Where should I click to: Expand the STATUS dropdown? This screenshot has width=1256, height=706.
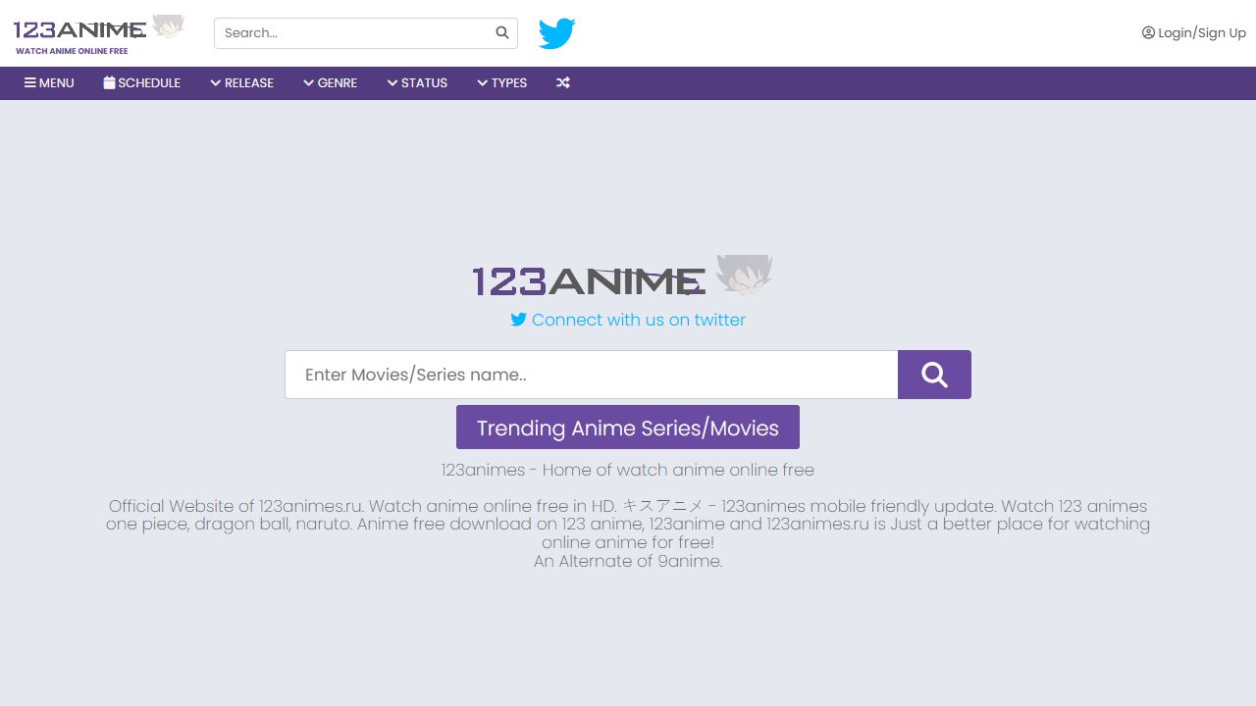pyautogui.click(x=417, y=83)
